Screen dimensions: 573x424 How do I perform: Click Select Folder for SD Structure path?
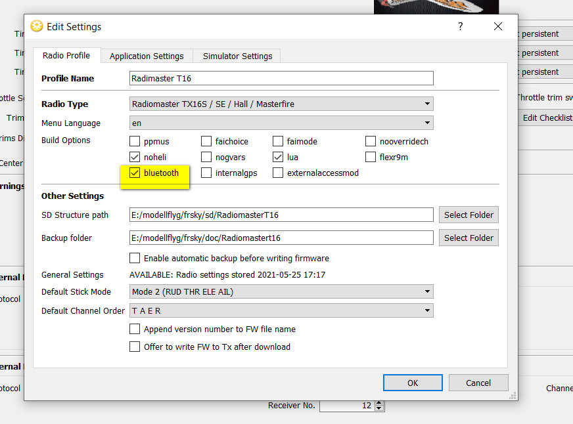coord(469,215)
